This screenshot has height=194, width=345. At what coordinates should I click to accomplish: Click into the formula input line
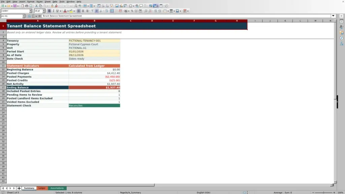[186, 16]
